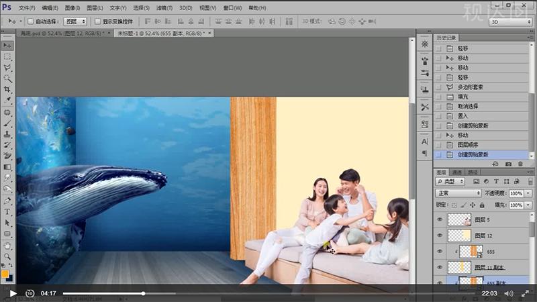Viewport: 537px width, 302px height.
Task: Open layer filter 类型 dropdown
Action: click(450, 181)
